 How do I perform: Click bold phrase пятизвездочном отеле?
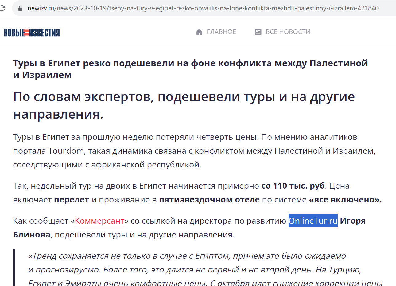[x=209, y=200]
